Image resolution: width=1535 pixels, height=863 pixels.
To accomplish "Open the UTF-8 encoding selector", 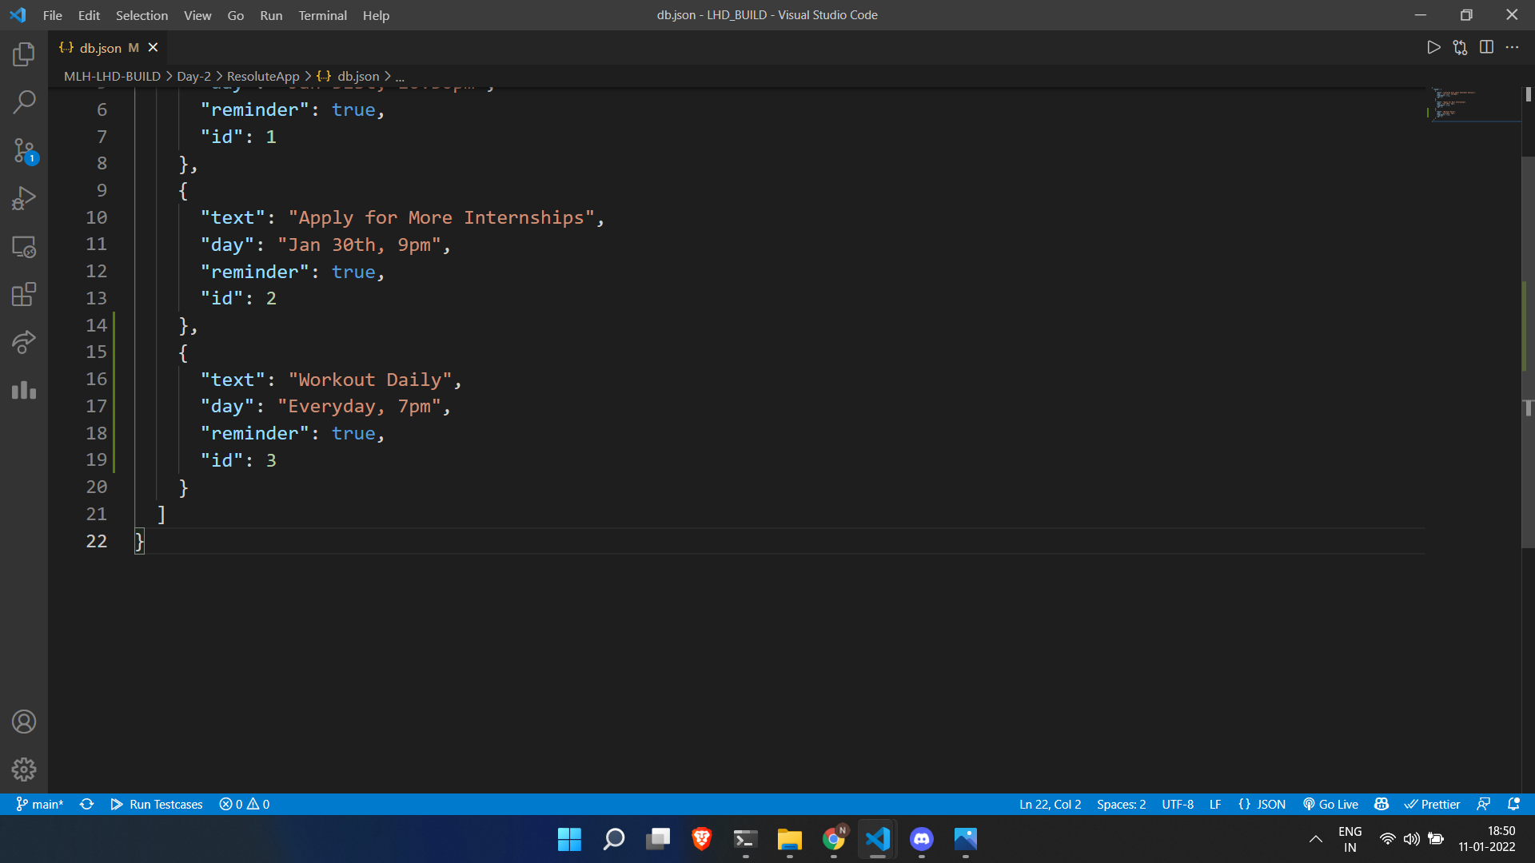I will click(x=1177, y=805).
